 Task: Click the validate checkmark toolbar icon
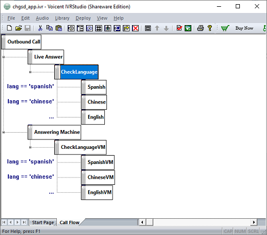pos(179,28)
